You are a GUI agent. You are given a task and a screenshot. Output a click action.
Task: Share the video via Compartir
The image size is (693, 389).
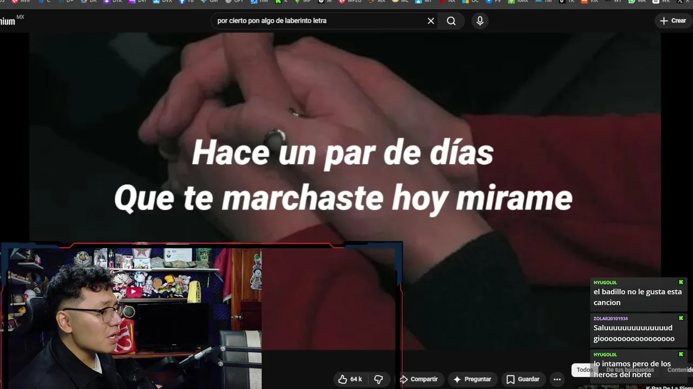[x=419, y=379]
